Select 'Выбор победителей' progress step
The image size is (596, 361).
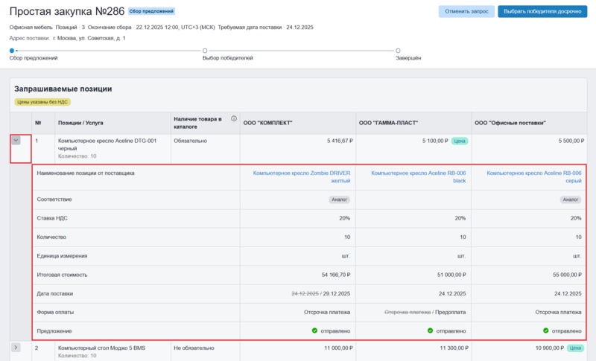pos(205,50)
